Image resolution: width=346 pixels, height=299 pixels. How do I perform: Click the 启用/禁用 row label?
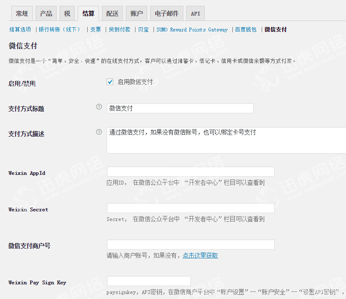point(22,83)
